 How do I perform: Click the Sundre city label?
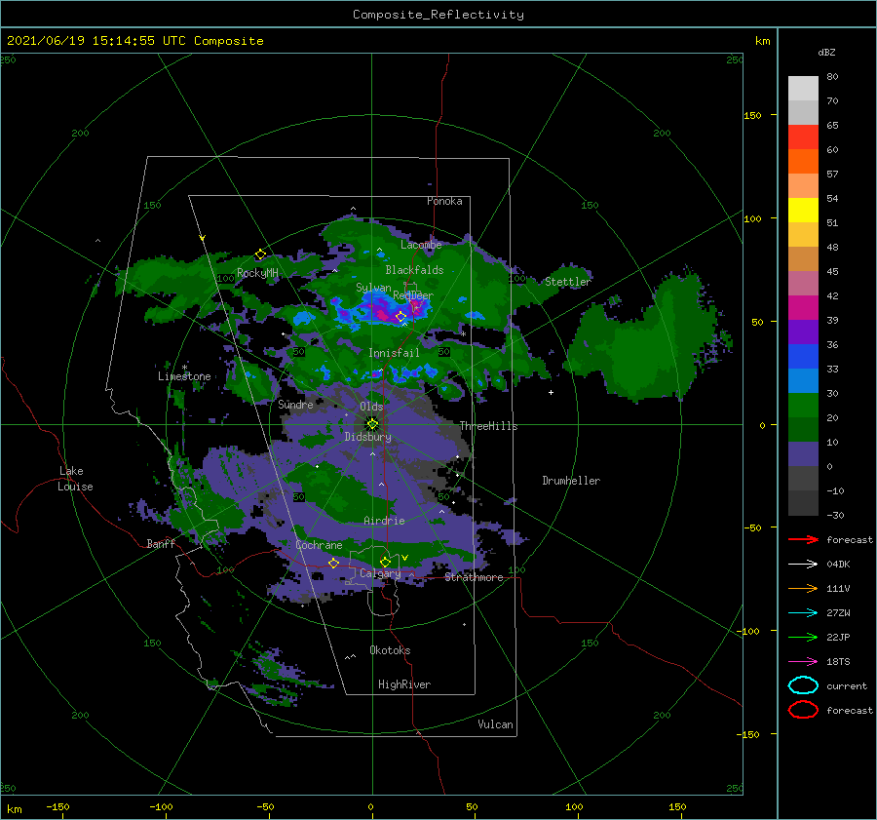[295, 404]
